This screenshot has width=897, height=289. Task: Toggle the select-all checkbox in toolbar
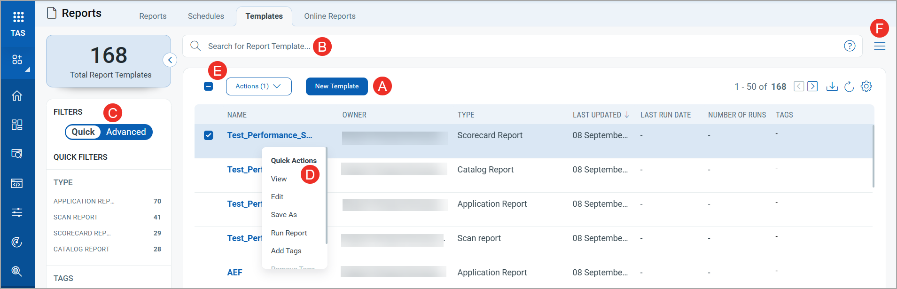coord(209,86)
